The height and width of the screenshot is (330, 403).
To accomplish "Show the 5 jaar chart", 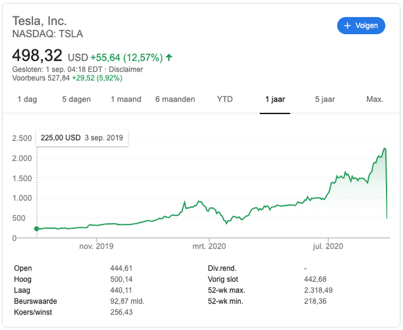I will 325,99.
